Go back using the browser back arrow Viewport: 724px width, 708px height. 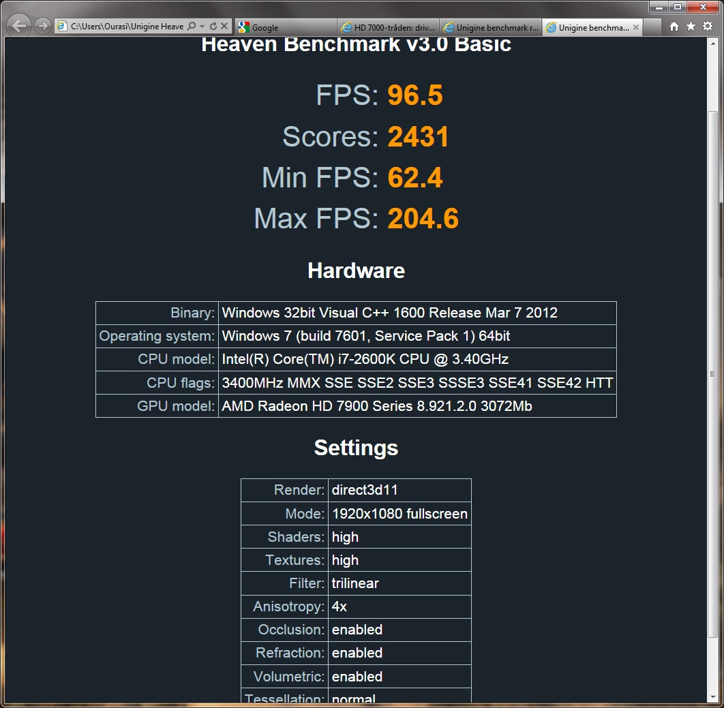pos(19,25)
